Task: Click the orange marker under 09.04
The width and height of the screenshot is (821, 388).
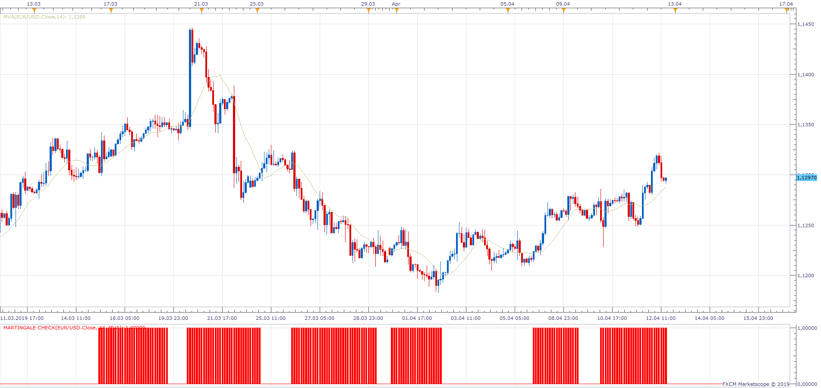Action: coord(563,11)
